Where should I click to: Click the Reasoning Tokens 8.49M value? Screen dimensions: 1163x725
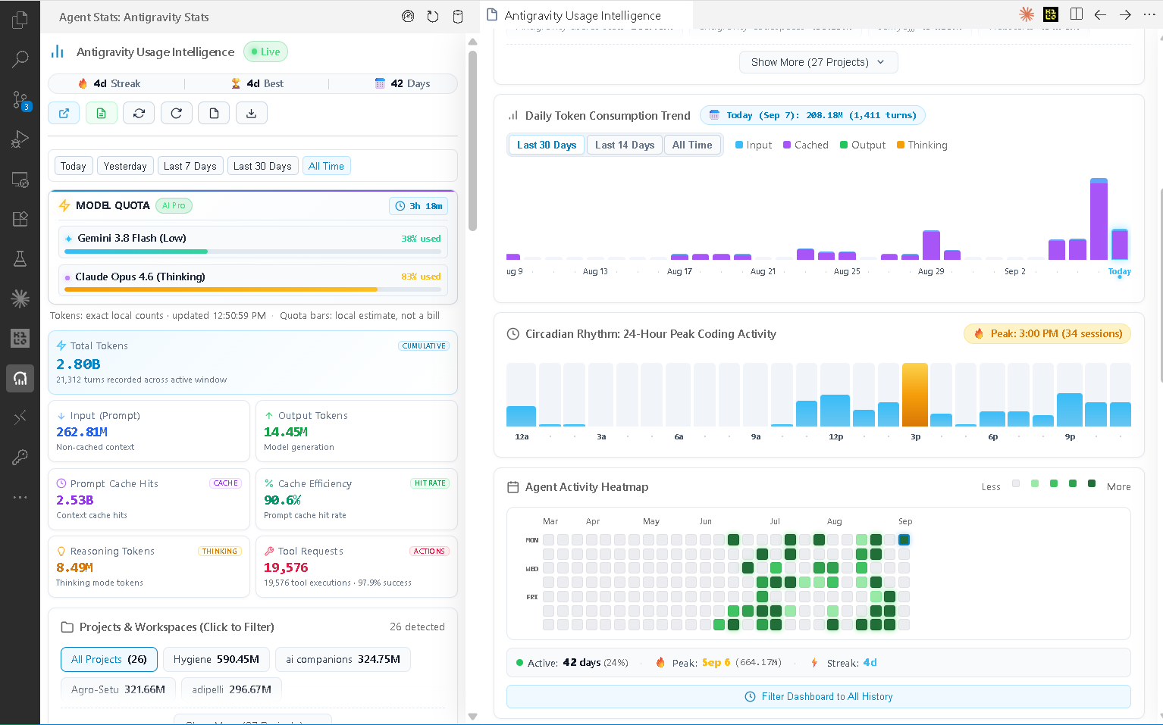[74, 567]
